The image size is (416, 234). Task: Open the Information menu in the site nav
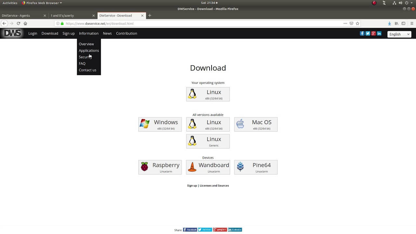pyautogui.click(x=89, y=33)
